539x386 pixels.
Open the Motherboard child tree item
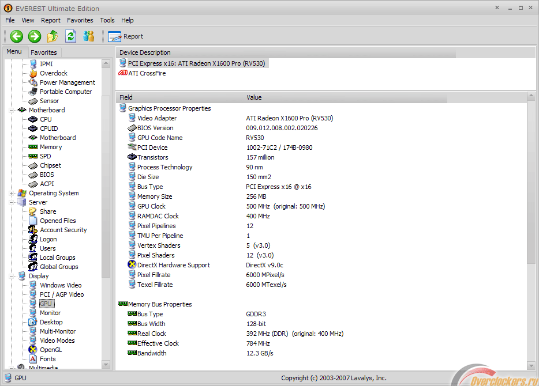click(58, 138)
